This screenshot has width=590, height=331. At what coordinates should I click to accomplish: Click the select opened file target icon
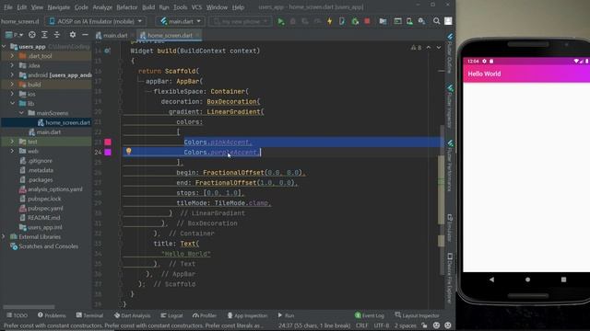(32, 35)
